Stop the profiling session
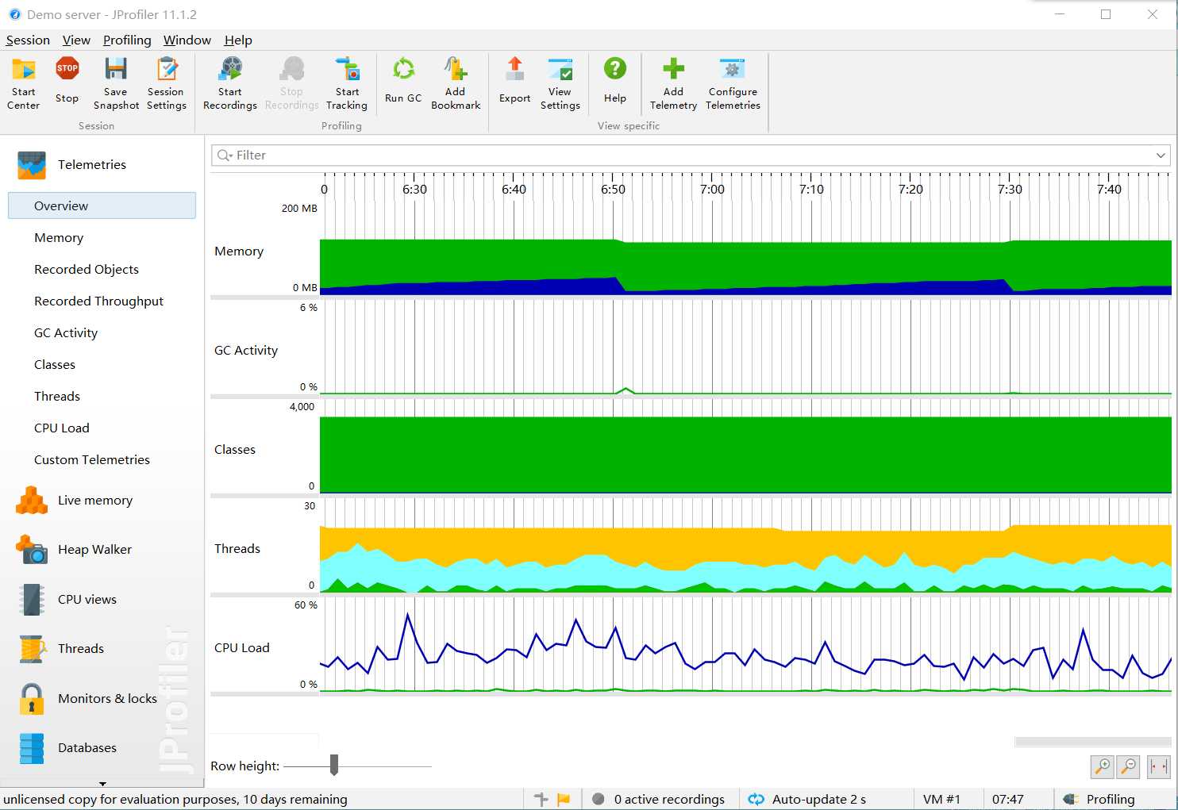 click(67, 81)
